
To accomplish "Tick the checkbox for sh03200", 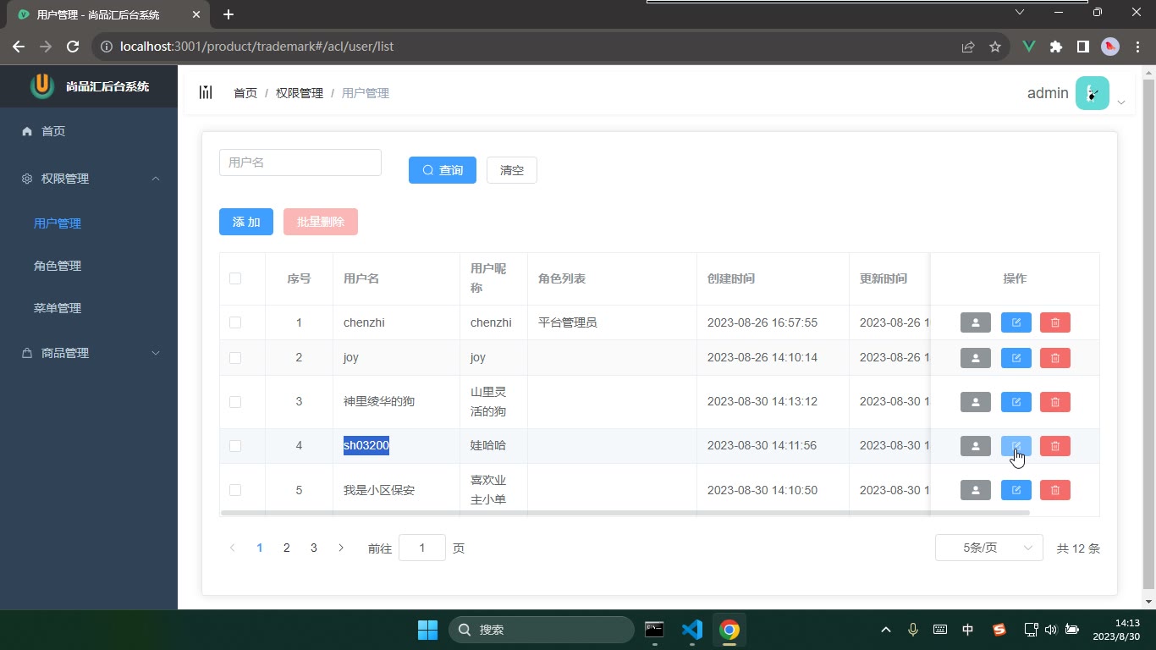I will [x=235, y=446].
